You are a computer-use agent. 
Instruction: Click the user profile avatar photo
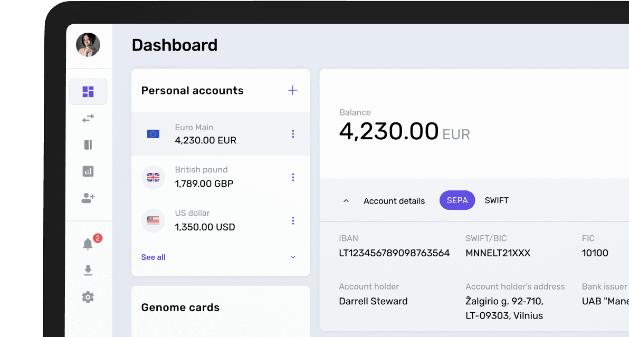click(88, 45)
